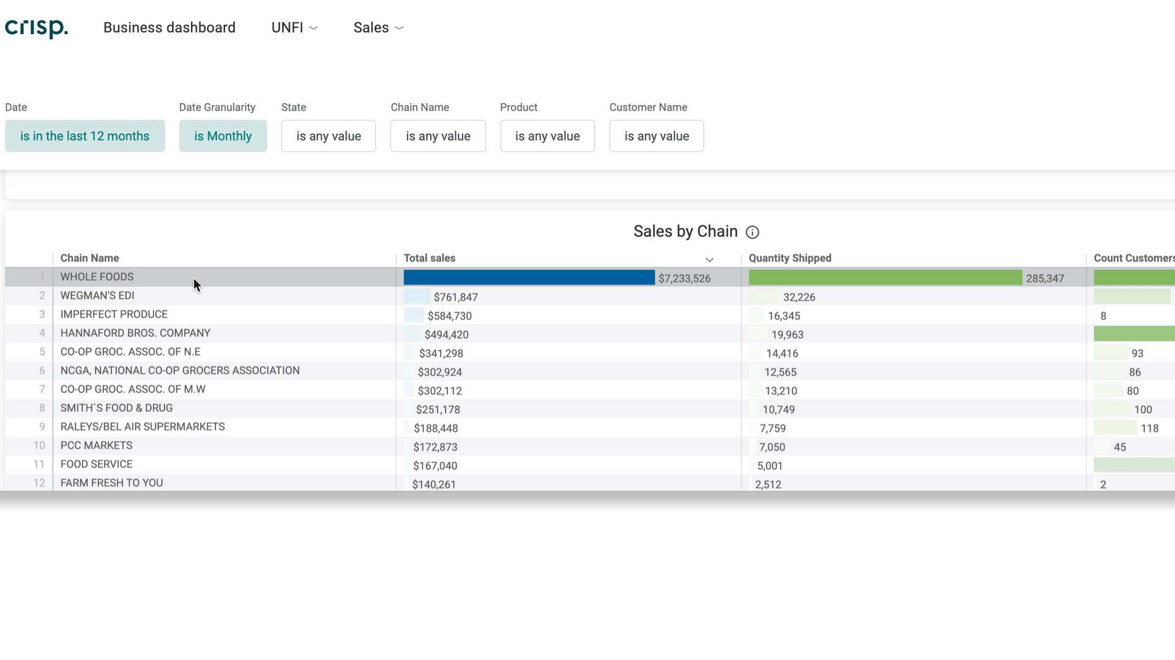Toggle Total sales sort arrow
Image resolution: width=1175 pixels, height=660 pixels.
[709, 260]
